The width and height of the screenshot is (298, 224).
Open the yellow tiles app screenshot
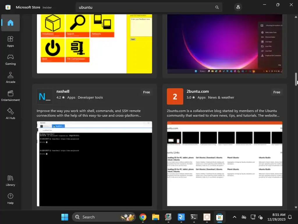[x=95, y=44]
